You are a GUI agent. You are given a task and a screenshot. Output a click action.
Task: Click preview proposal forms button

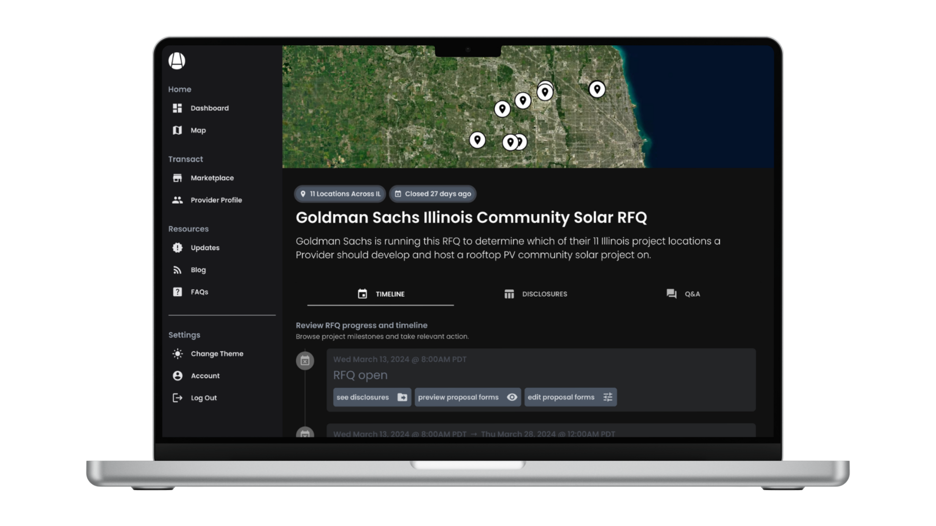pyautogui.click(x=467, y=397)
